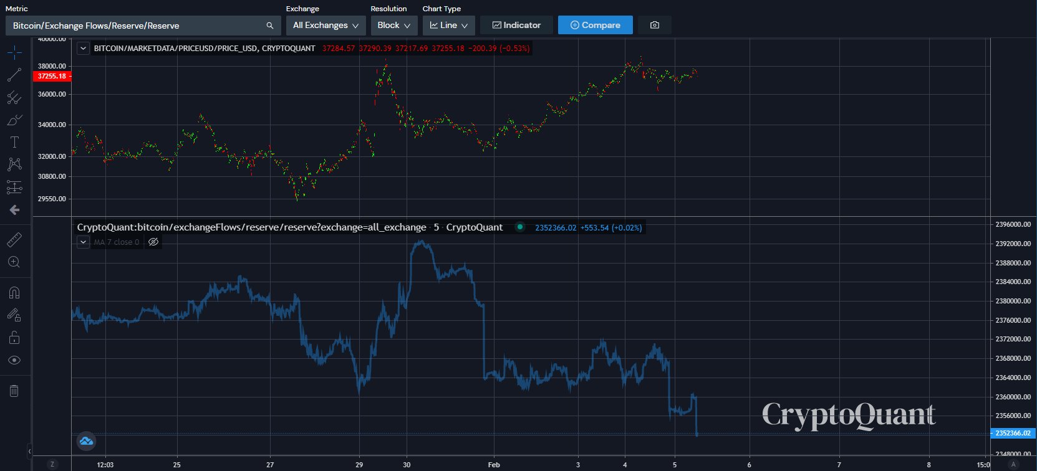Viewport: 1037px width, 471px height.
Task: Click the camera screenshot button
Action: [x=654, y=25]
